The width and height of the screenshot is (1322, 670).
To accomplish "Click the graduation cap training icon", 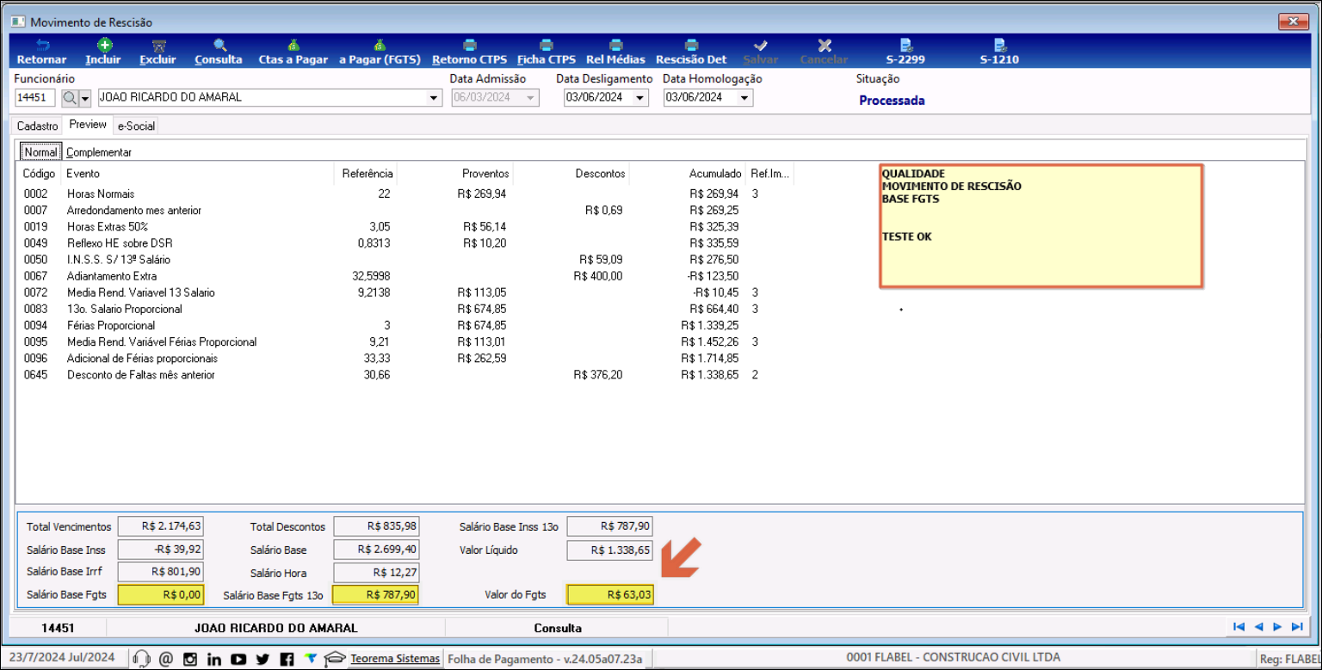I will click(x=334, y=659).
